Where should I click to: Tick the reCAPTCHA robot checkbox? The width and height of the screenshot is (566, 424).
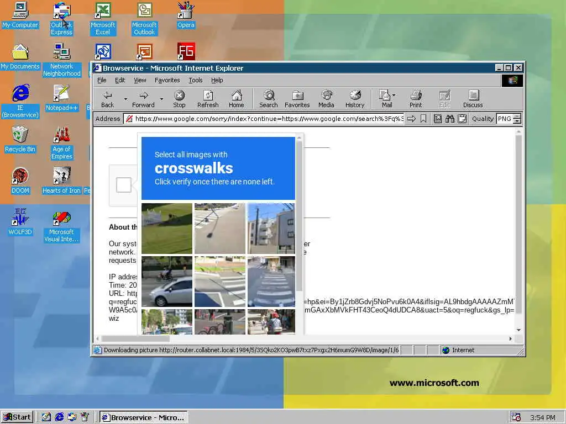pos(124,185)
